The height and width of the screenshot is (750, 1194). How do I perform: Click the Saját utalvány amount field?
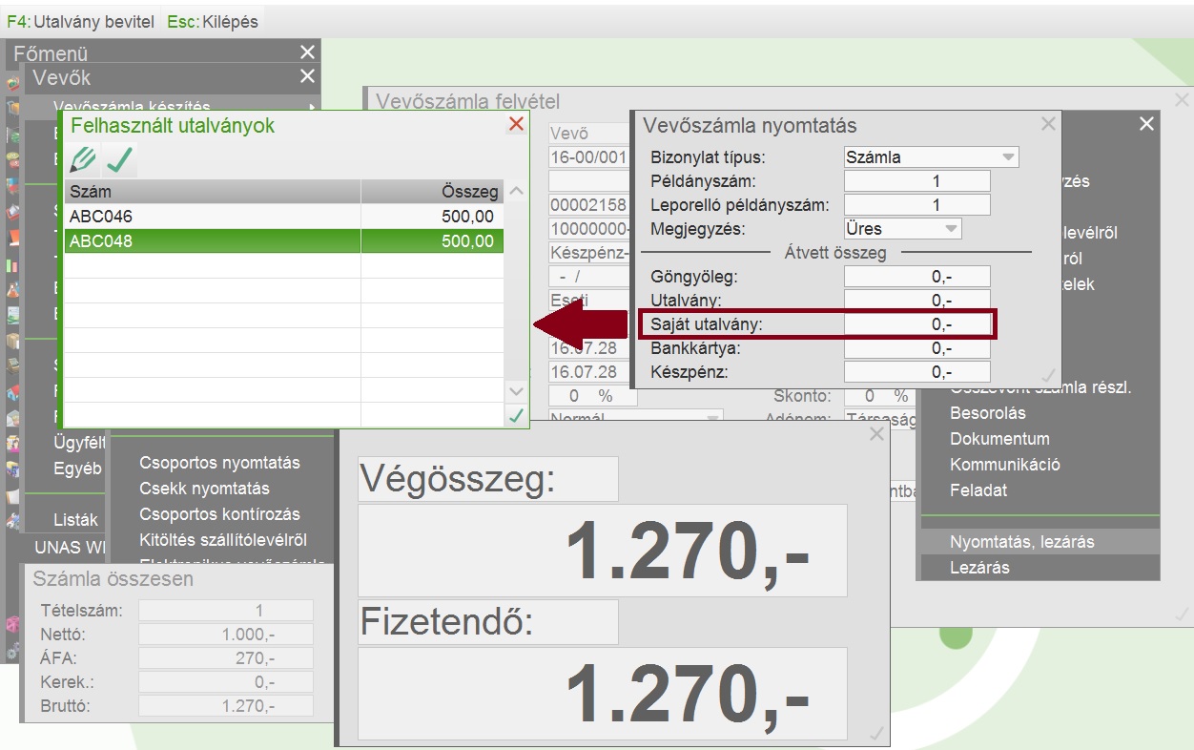[x=916, y=324]
